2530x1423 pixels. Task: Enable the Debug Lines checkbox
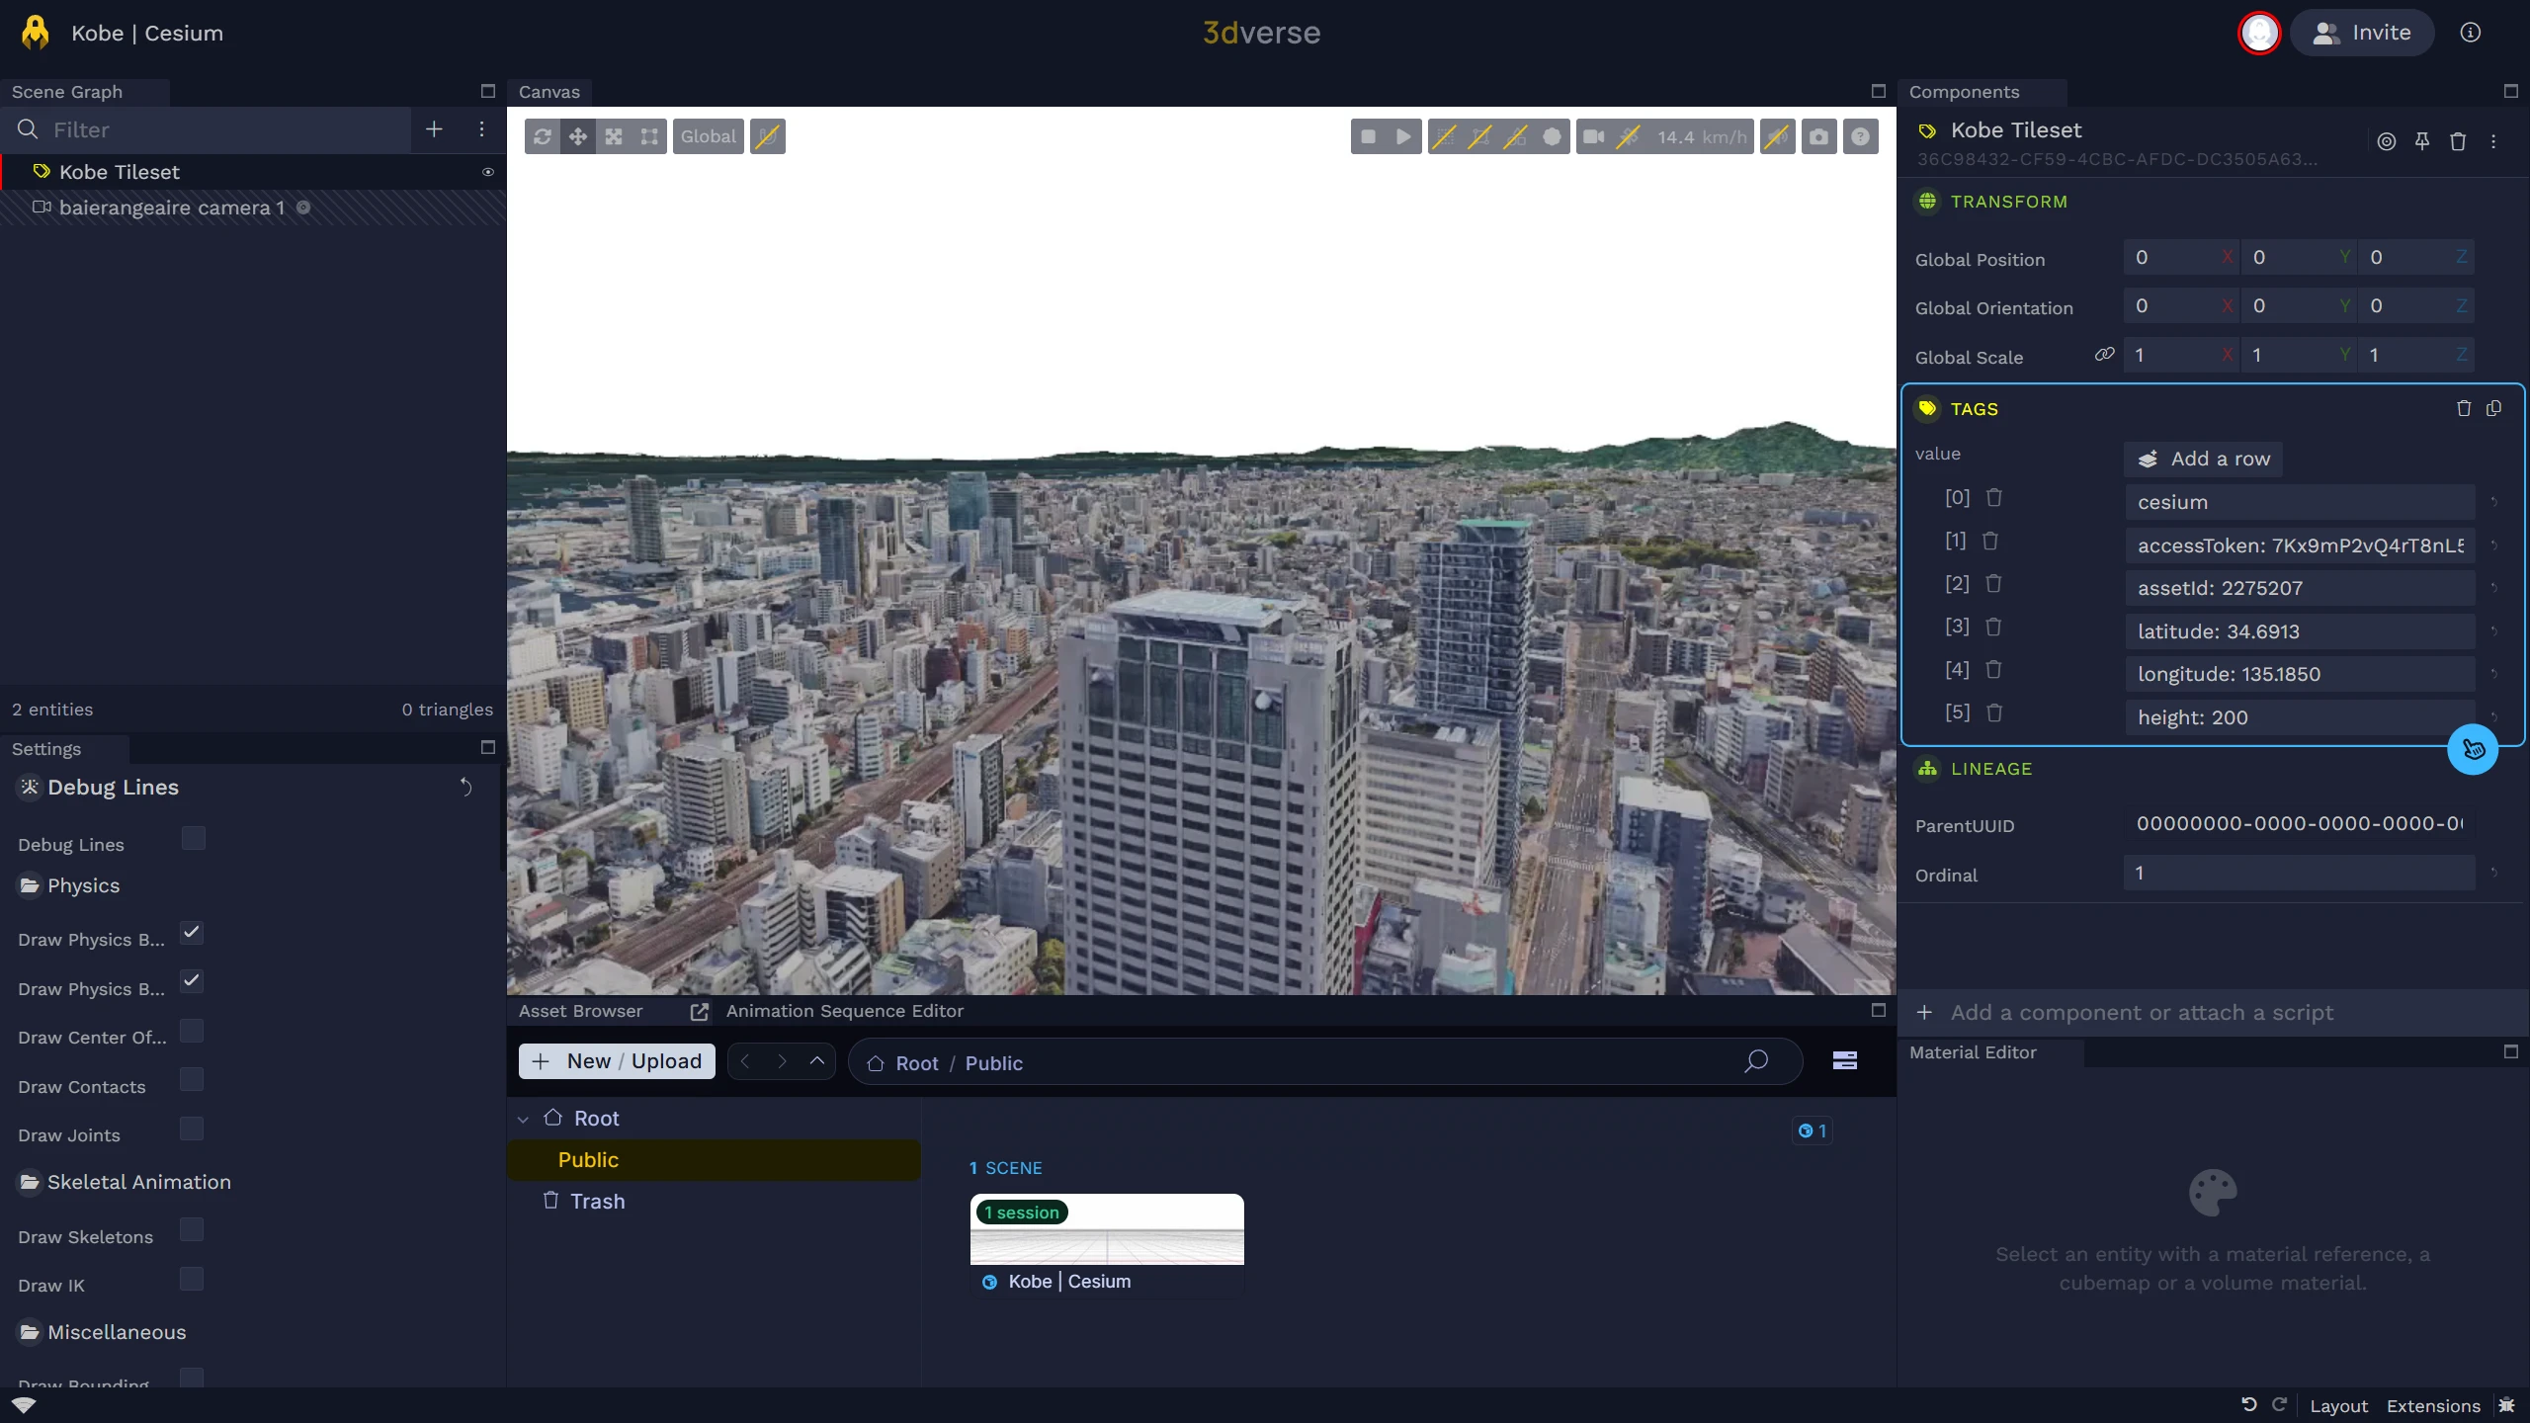pos(194,839)
